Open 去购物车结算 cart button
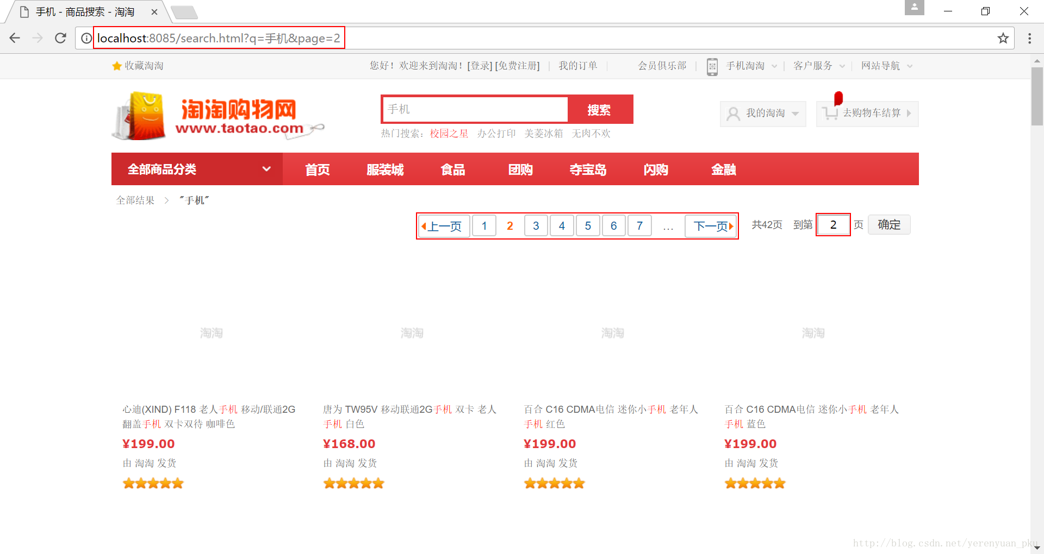The image size is (1044, 554). click(x=867, y=114)
